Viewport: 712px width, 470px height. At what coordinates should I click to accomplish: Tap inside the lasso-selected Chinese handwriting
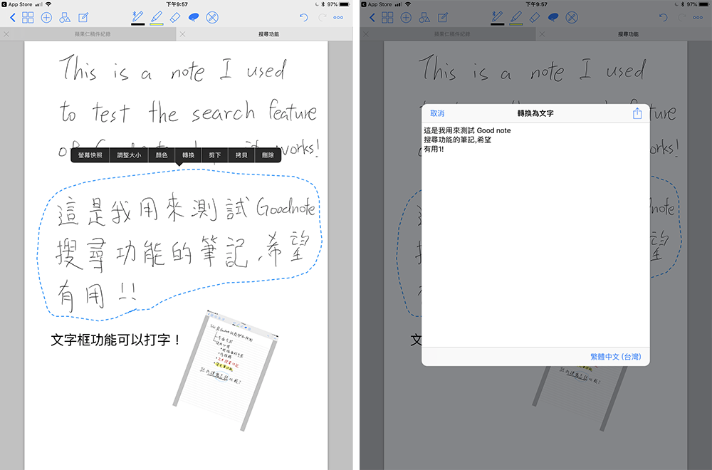[182, 245]
